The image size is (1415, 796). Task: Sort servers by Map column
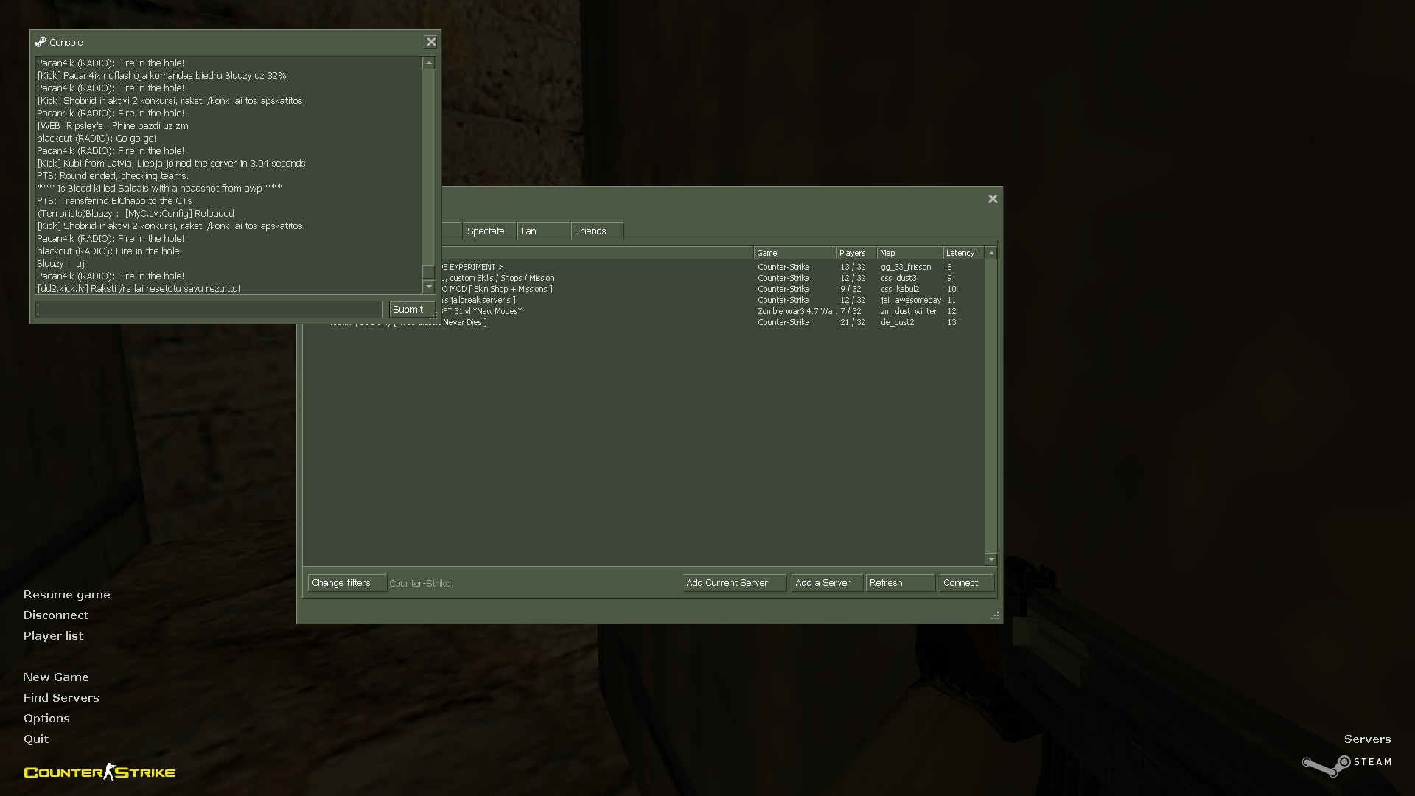click(x=910, y=253)
